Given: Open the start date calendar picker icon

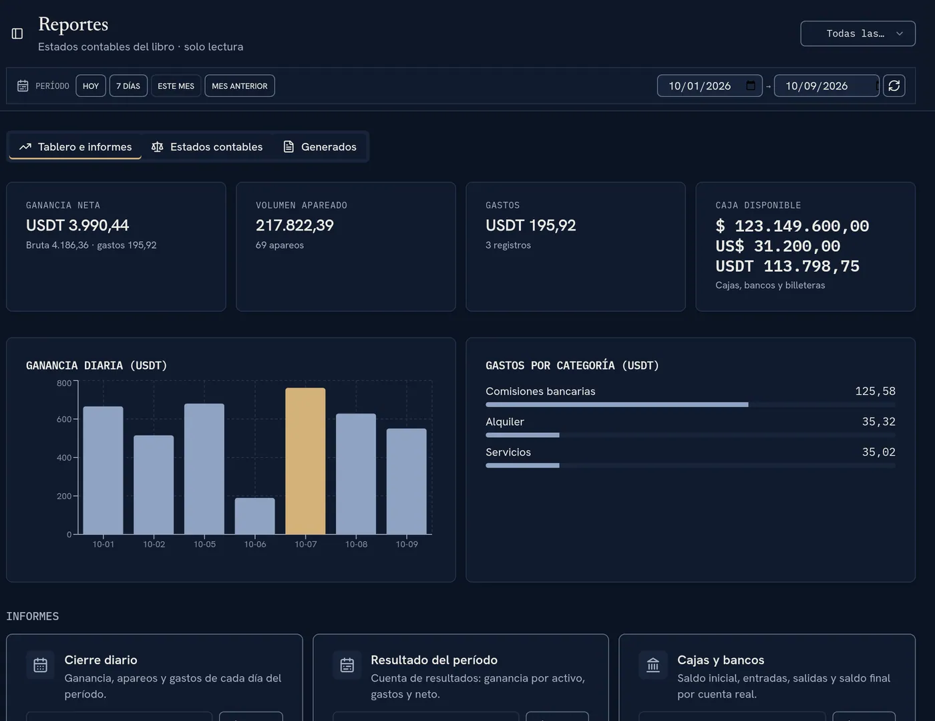Looking at the screenshot, I should click(751, 86).
